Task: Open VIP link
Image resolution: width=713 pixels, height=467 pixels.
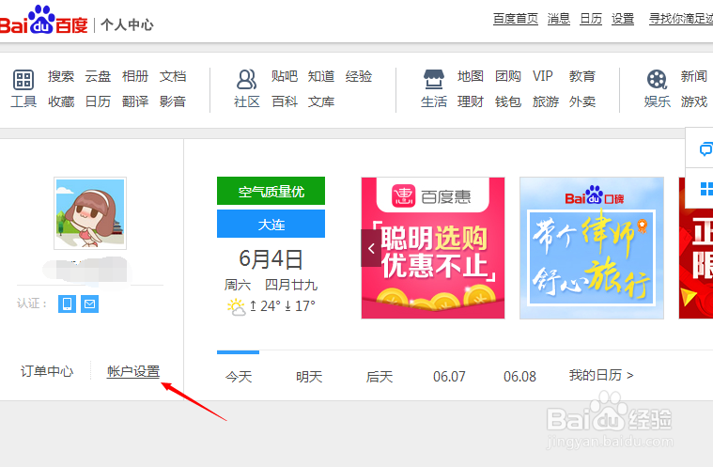Action: pyautogui.click(x=542, y=76)
